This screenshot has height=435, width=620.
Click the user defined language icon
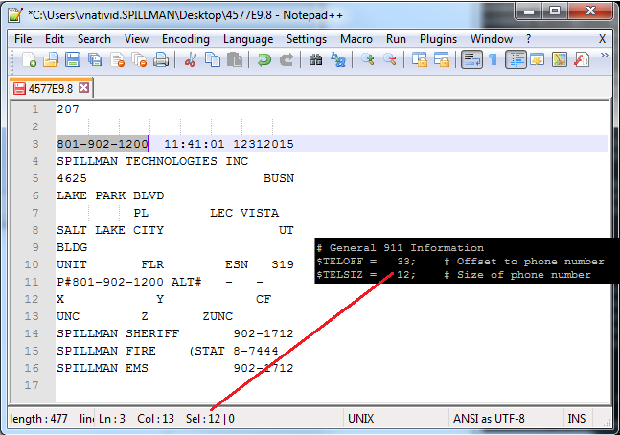538,60
